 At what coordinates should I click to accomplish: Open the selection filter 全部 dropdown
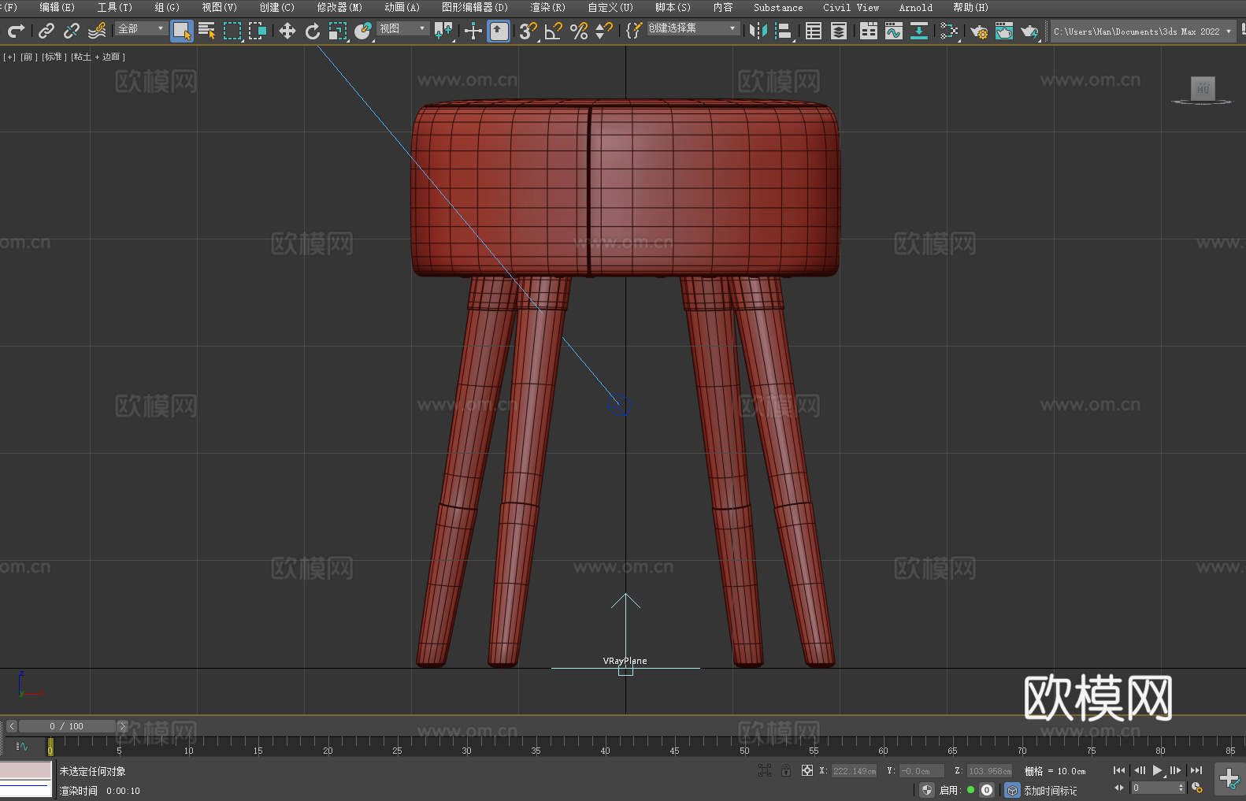tap(141, 28)
